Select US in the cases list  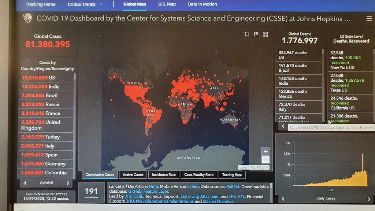pos(46,78)
